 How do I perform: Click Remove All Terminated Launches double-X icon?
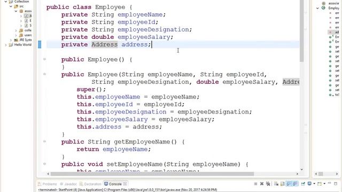(x=268, y=184)
